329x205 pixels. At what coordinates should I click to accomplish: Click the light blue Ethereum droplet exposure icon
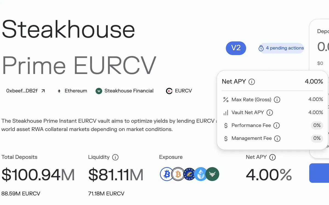click(201, 174)
